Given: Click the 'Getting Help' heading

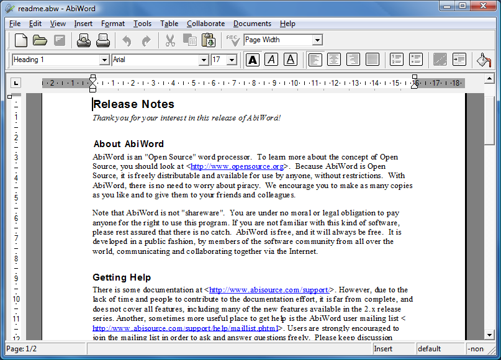Looking at the screenshot, I should pos(122,277).
